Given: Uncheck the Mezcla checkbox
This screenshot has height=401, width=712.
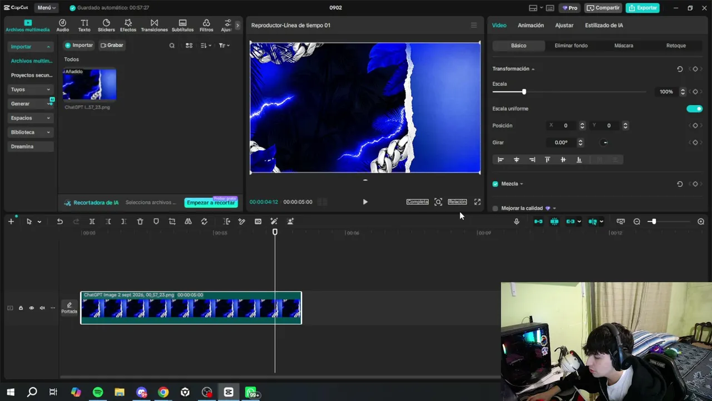Looking at the screenshot, I should (495, 184).
